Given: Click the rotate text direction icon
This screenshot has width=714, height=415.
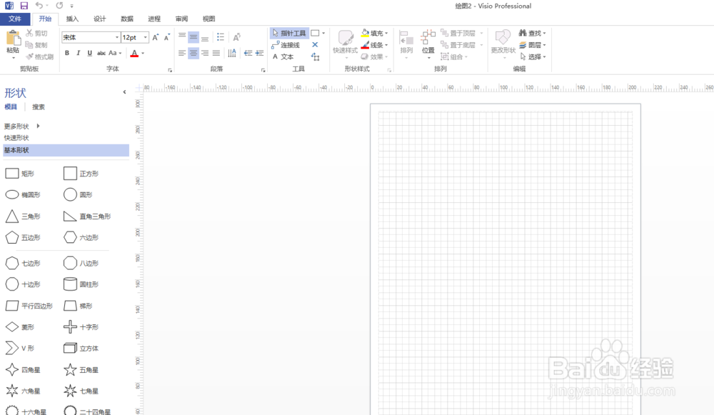Looking at the screenshot, I should click(x=236, y=37).
